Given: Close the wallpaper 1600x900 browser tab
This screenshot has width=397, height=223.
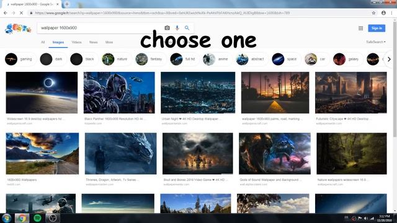Looking at the screenshot, I should click(58, 4).
